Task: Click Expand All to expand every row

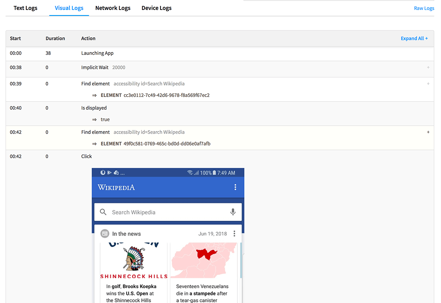Action: click(x=414, y=38)
